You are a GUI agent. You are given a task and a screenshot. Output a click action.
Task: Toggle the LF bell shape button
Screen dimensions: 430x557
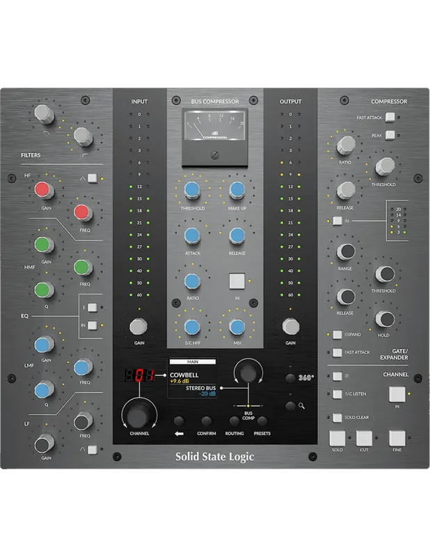click(x=93, y=450)
